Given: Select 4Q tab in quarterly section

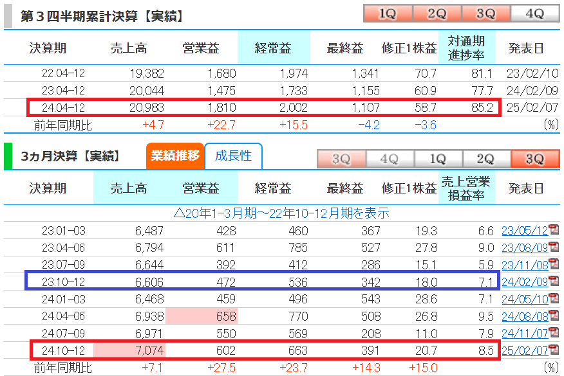Looking at the screenshot, I should pyautogui.click(x=390, y=159).
